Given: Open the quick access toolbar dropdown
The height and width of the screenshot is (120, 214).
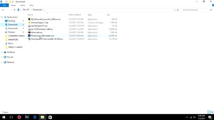Looking at the screenshot, I should tap(13, 2).
